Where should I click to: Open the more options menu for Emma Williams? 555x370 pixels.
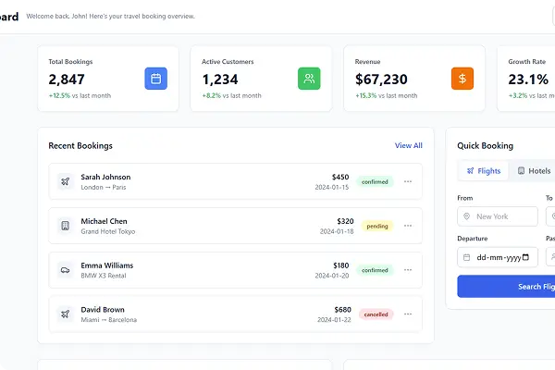click(x=408, y=270)
